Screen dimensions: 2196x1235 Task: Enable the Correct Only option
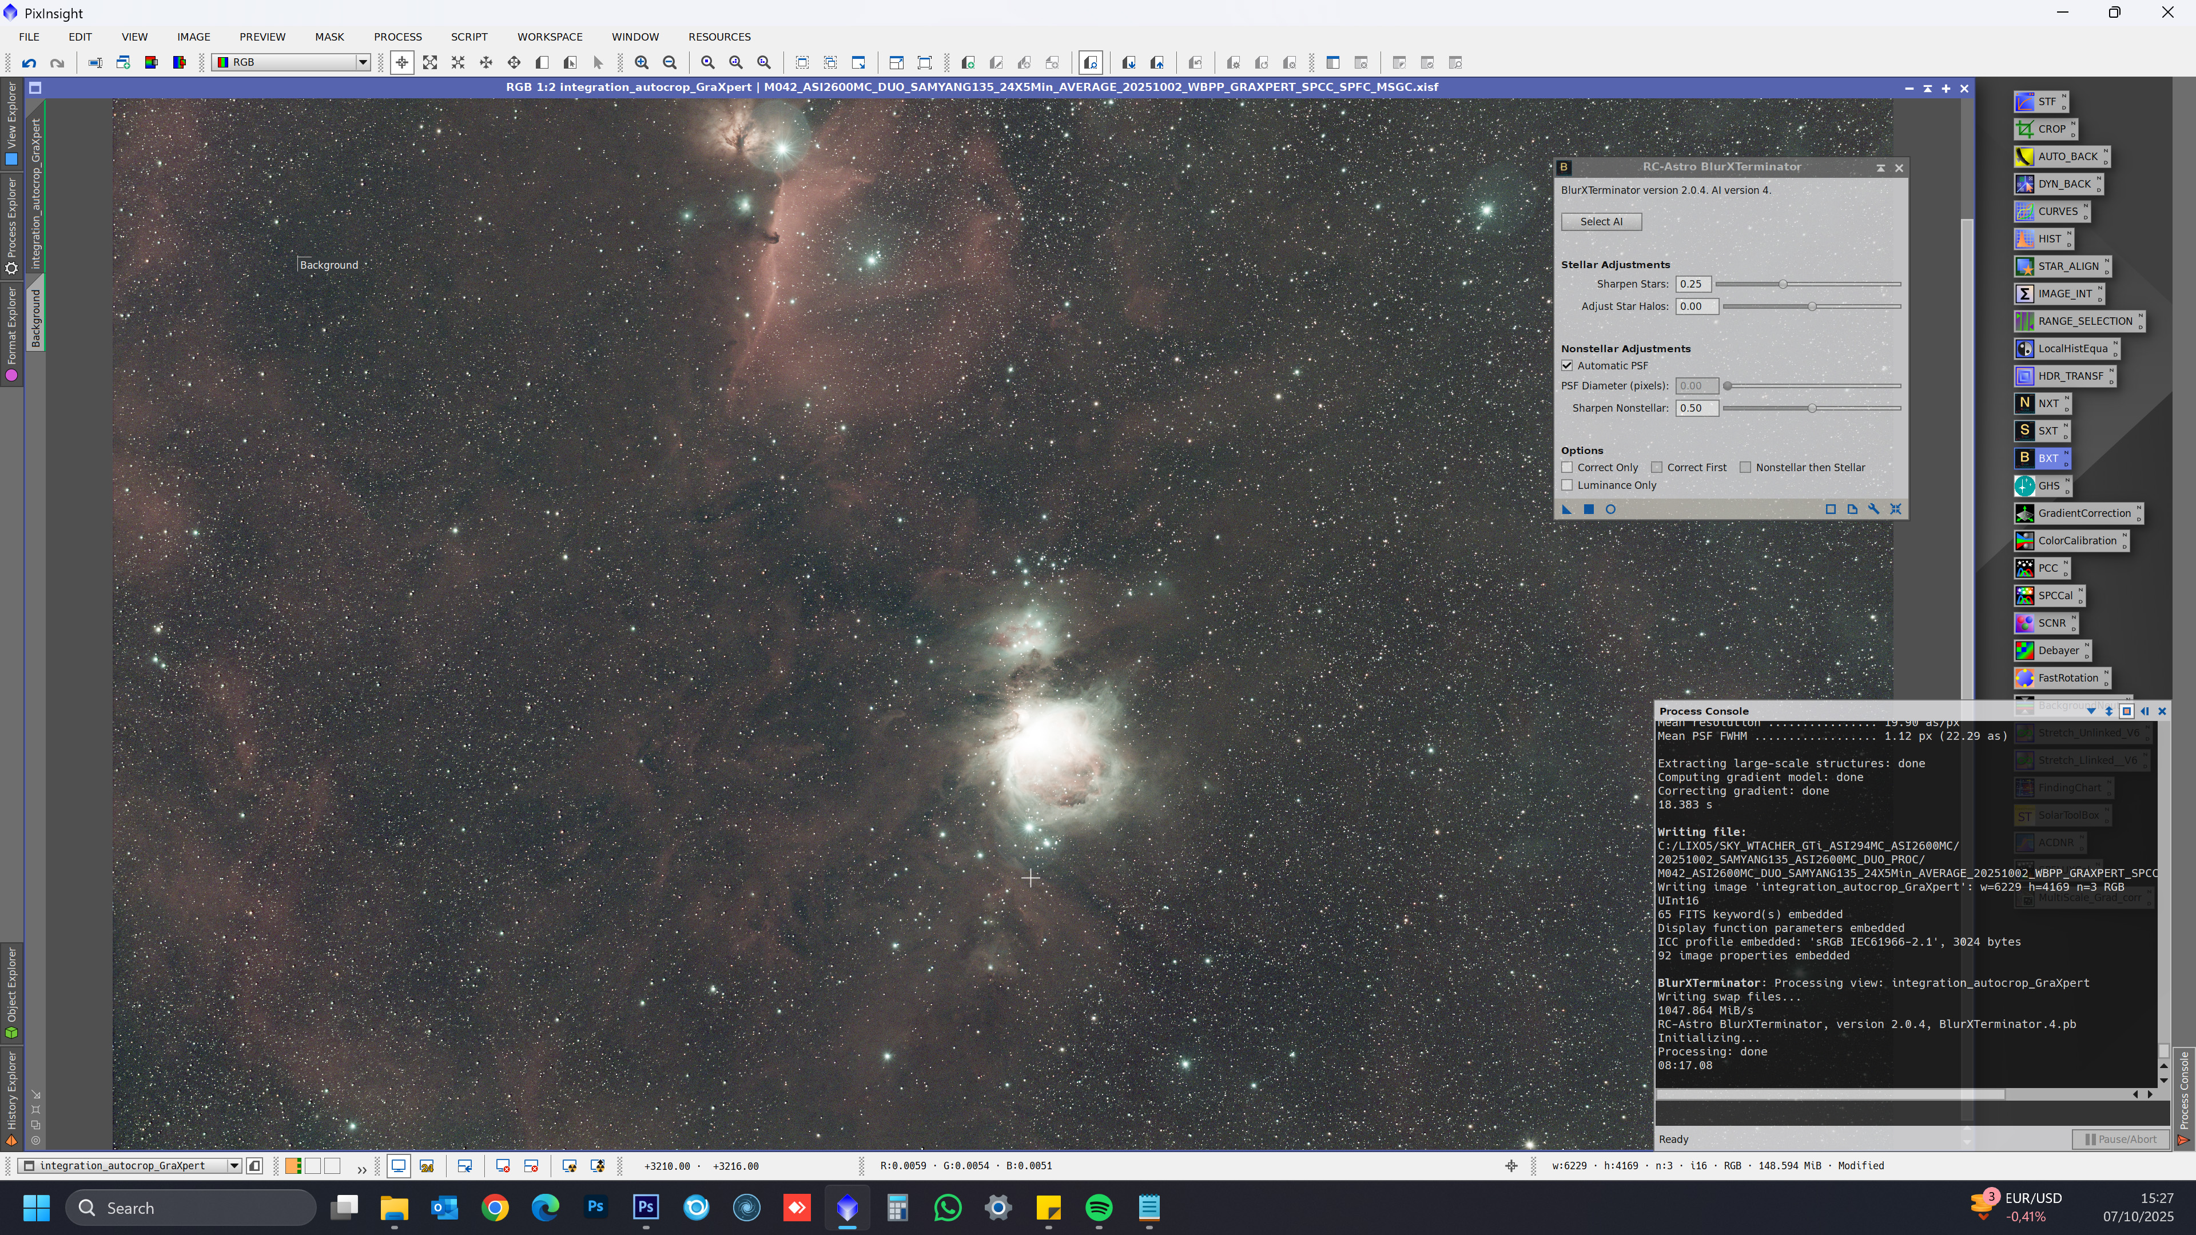1567,467
